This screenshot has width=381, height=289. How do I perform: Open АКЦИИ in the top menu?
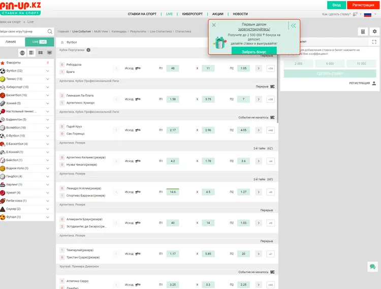point(218,14)
